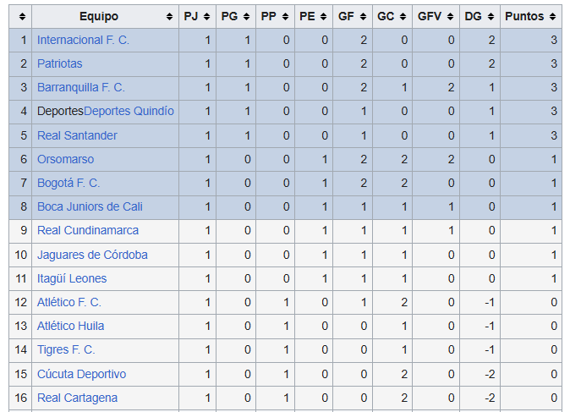Sort by DG column arrows
Image resolution: width=570 pixels, height=412 pixels.
point(492,17)
